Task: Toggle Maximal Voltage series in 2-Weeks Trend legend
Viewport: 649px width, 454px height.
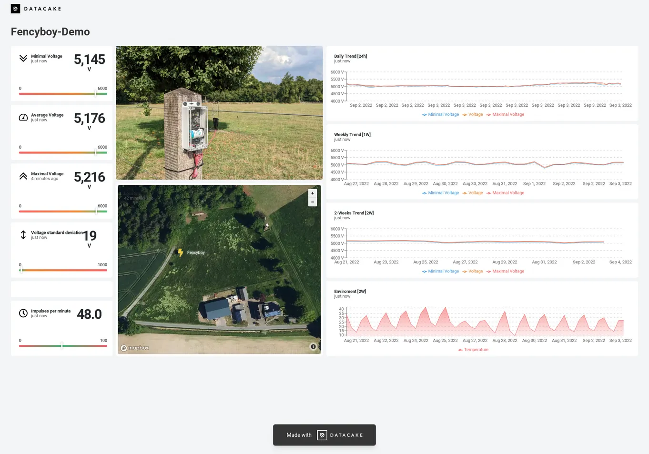Action: point(505,272)
